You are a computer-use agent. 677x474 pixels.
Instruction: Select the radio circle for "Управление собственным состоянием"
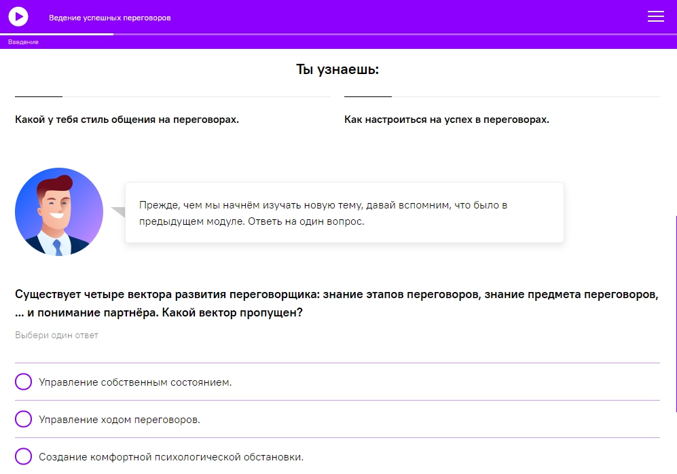24,382
